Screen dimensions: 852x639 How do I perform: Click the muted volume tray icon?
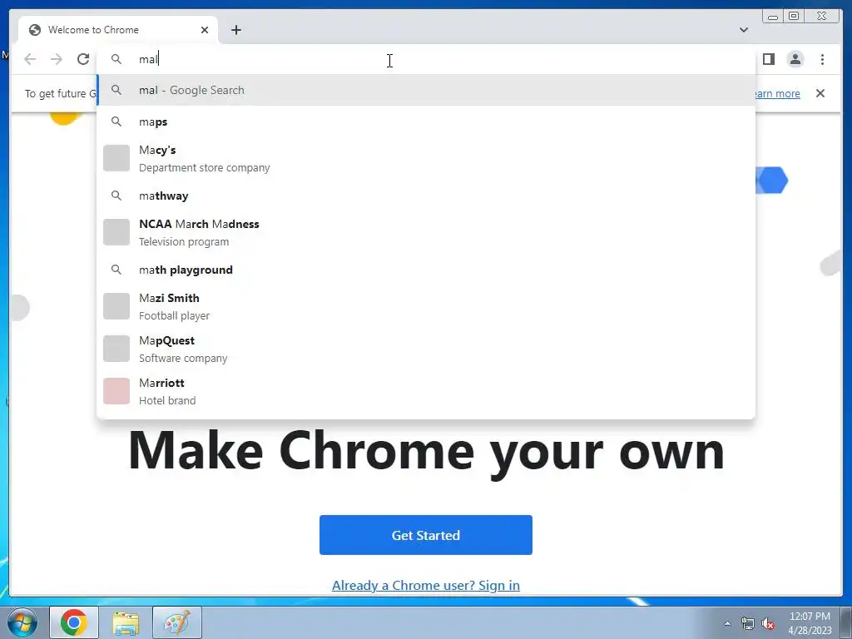(x=768, y=624)
